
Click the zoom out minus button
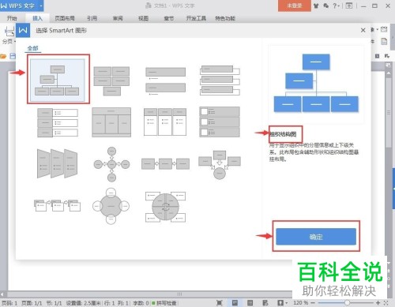click(x=313, y=303)
